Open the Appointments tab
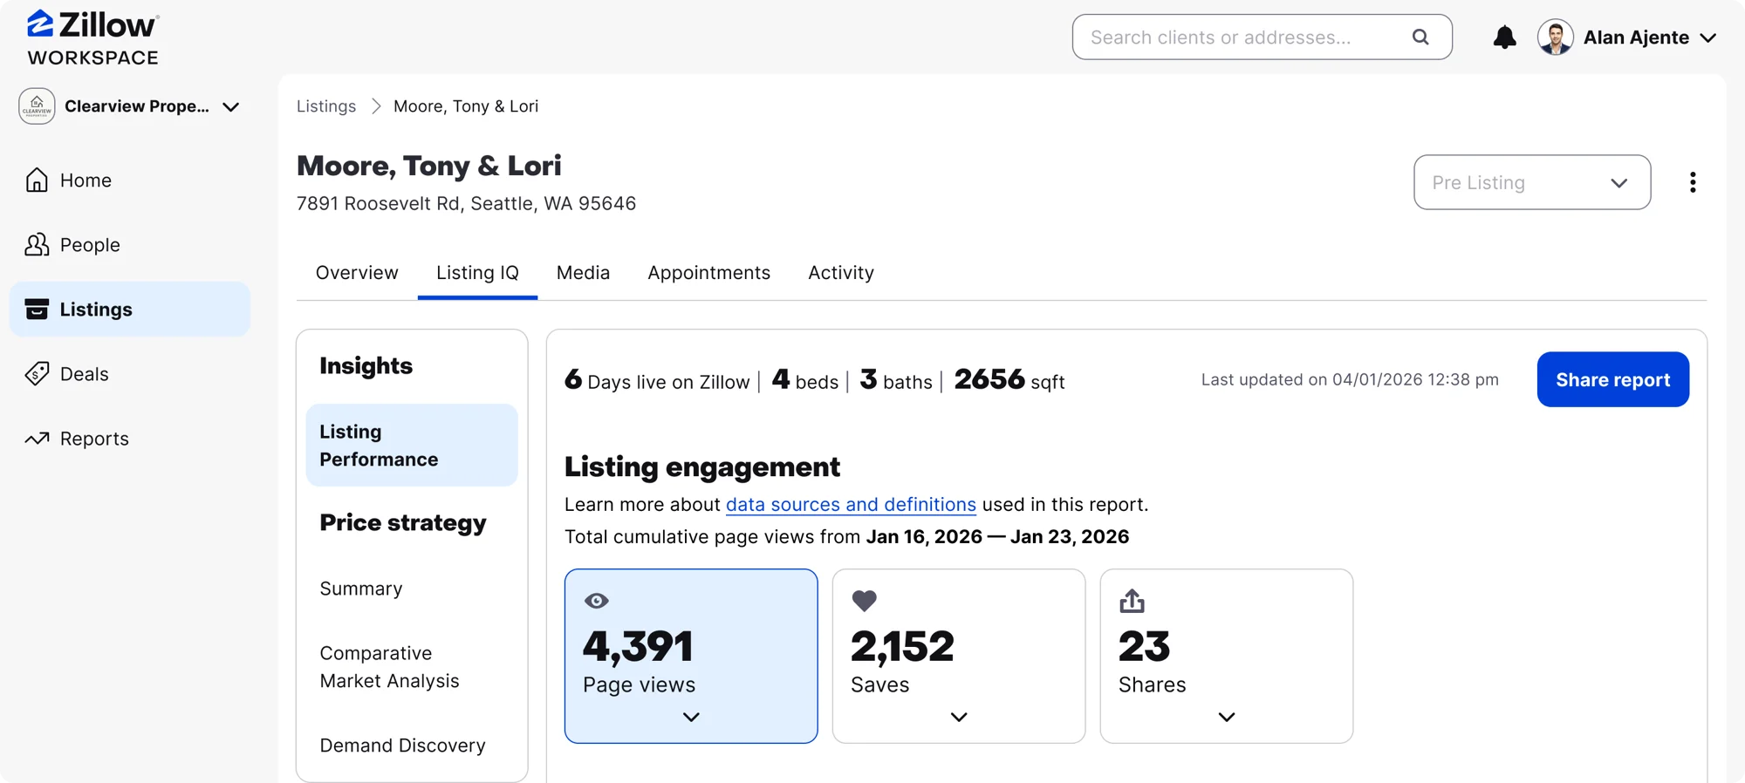The width and height of the screenshot is (1745, 783). click(708, 273)
